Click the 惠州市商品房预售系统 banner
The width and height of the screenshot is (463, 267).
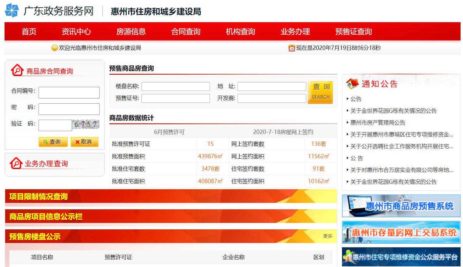coord(401,206)
